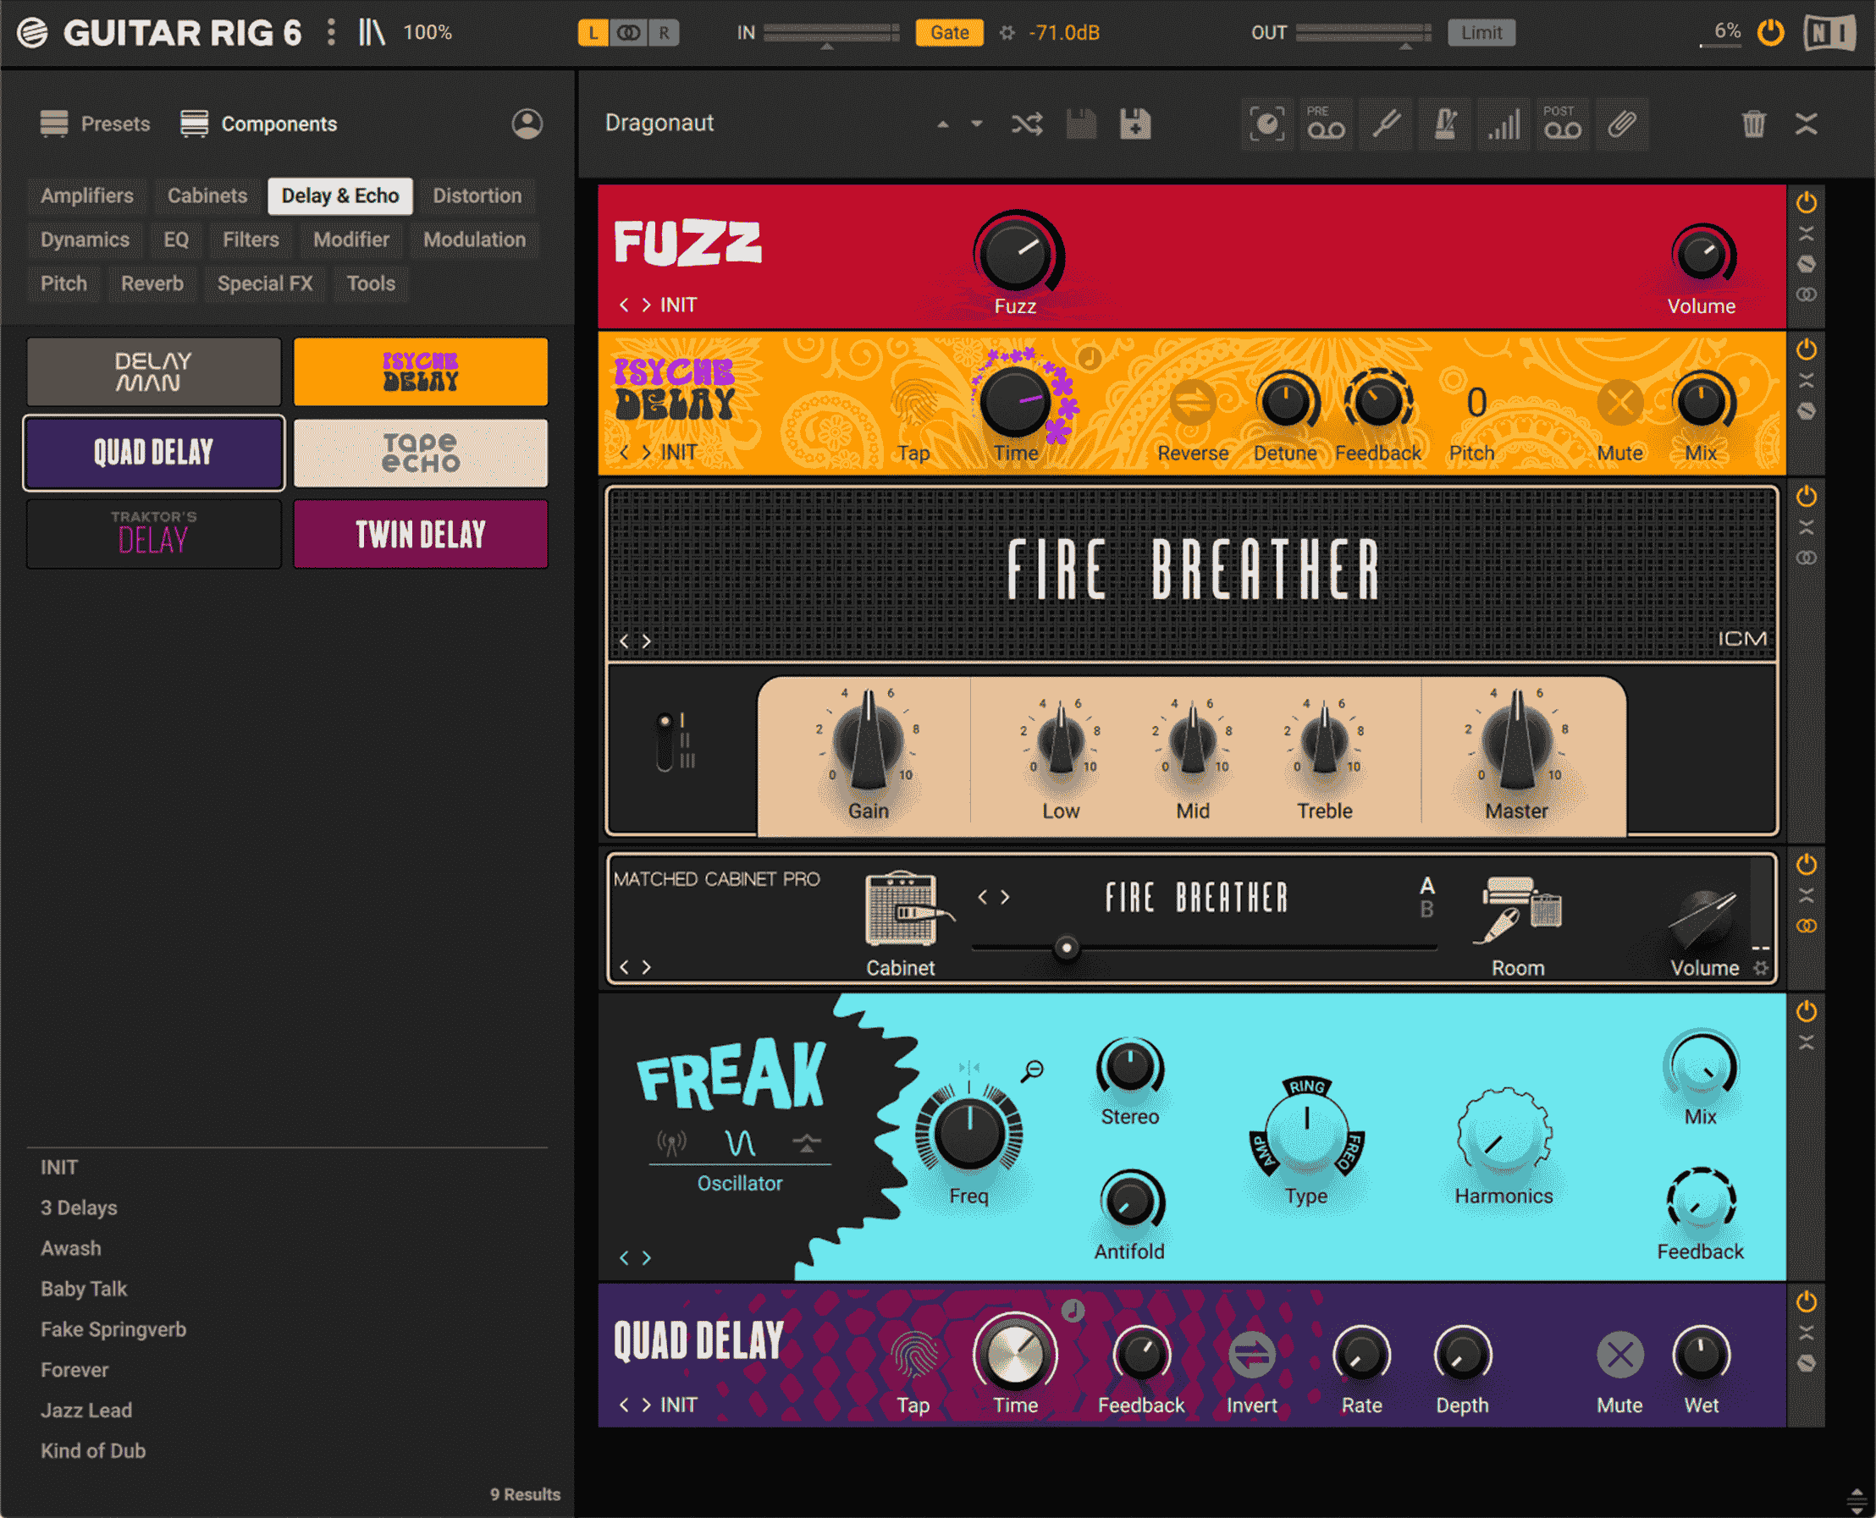
Task: Open the preset volume meter panel
Action: 1504,124
